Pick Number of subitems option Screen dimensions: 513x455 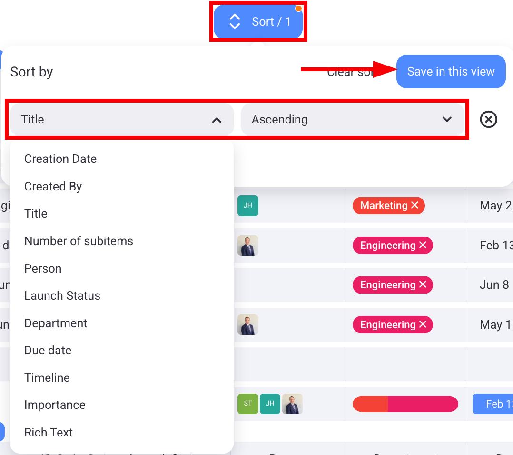point(79,241)
